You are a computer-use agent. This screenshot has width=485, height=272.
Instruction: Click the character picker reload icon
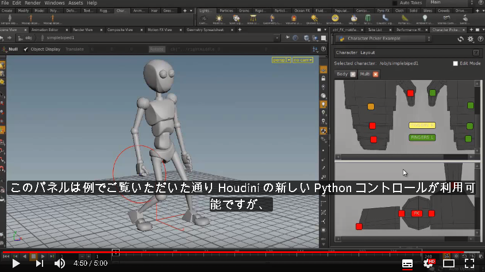point(460,39)
